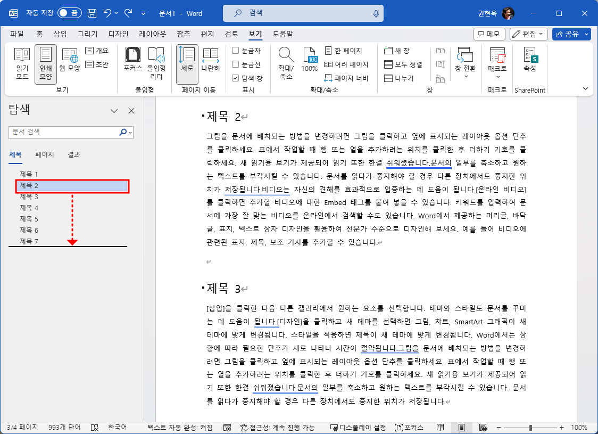Click the zoom in plus button

[x=561, y=428]
